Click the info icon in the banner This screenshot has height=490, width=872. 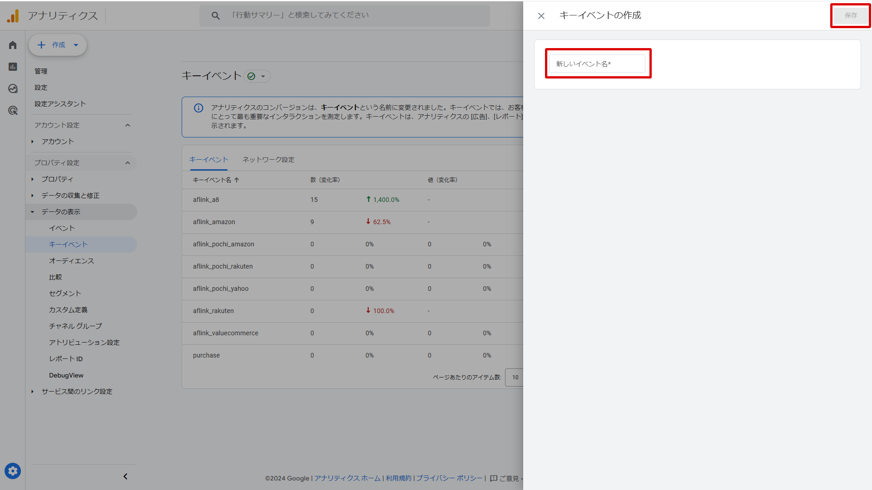(x=198, y=108)
